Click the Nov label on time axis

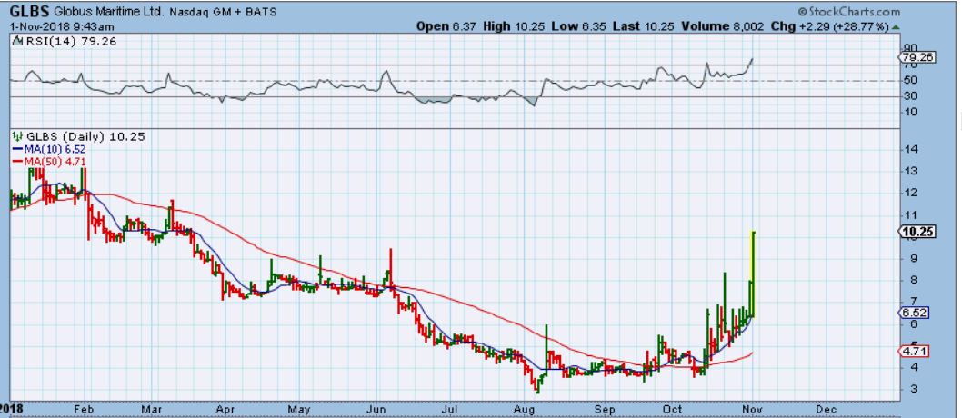pyautogui.click(x=754, y=410)
